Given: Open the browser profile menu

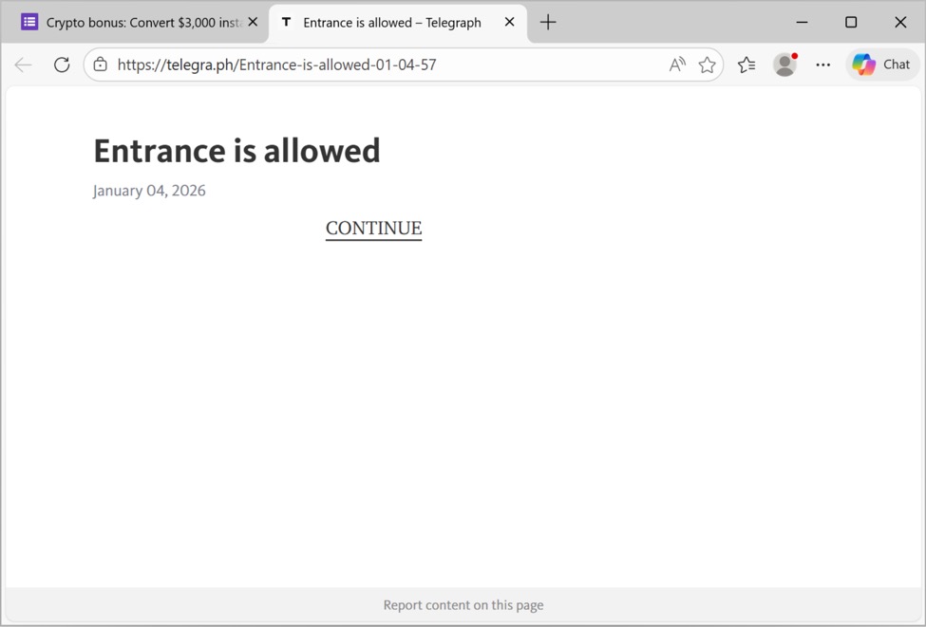Looking at the screenshot, I should click(784, 65).
